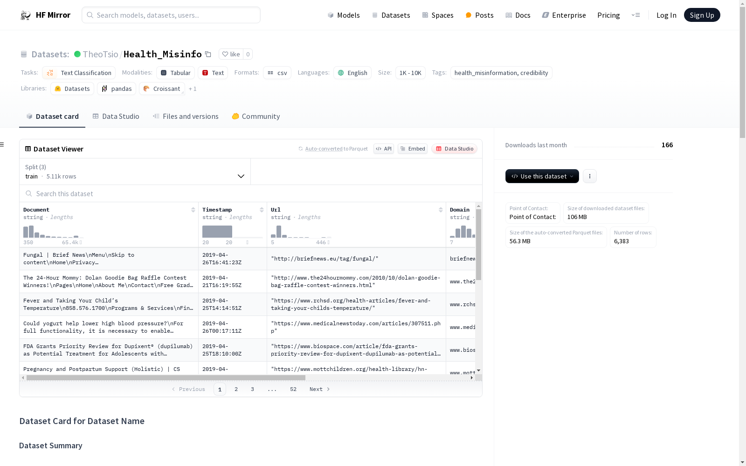Jump to page 52 of rows
Image resolution: width=746 pixels, height=466 pixels.
pos(293,389)
